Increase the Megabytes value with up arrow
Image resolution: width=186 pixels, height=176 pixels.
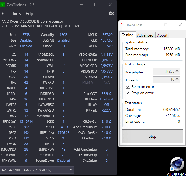(177, 70)
